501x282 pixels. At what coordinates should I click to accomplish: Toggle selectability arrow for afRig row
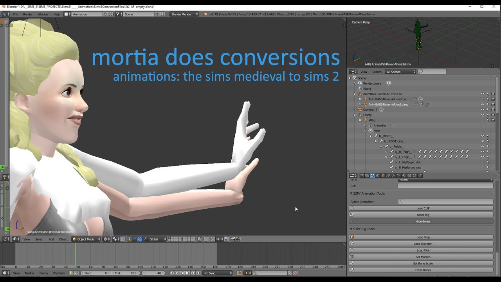[488, 120]
